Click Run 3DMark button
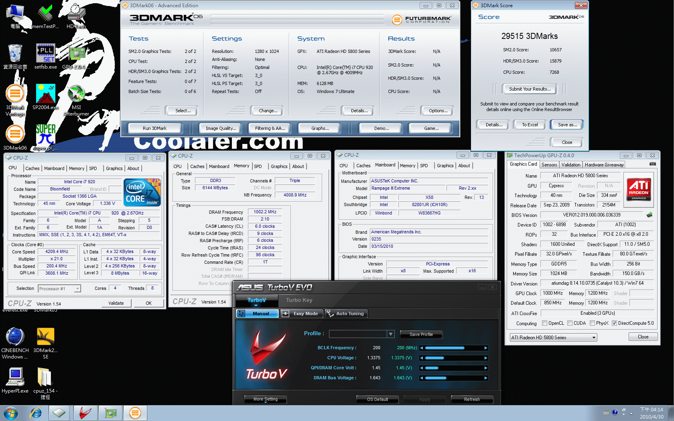The height and width of the screenshot is (421, 674). pos(154,128)
